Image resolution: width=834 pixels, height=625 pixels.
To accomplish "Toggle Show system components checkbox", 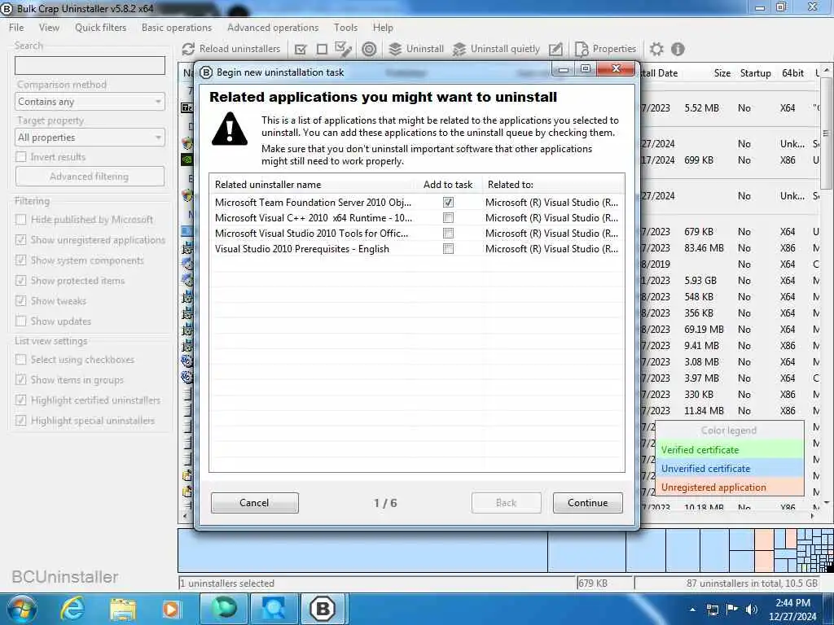I will pyautogui.click(x=21, y=260).
